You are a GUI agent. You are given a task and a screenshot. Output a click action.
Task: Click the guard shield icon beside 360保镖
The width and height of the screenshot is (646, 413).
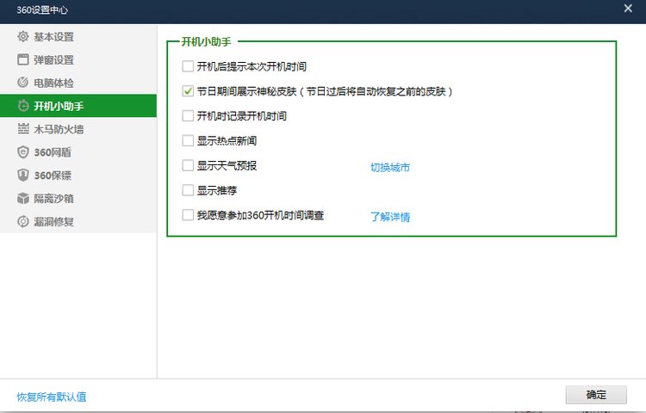(23, 176)
